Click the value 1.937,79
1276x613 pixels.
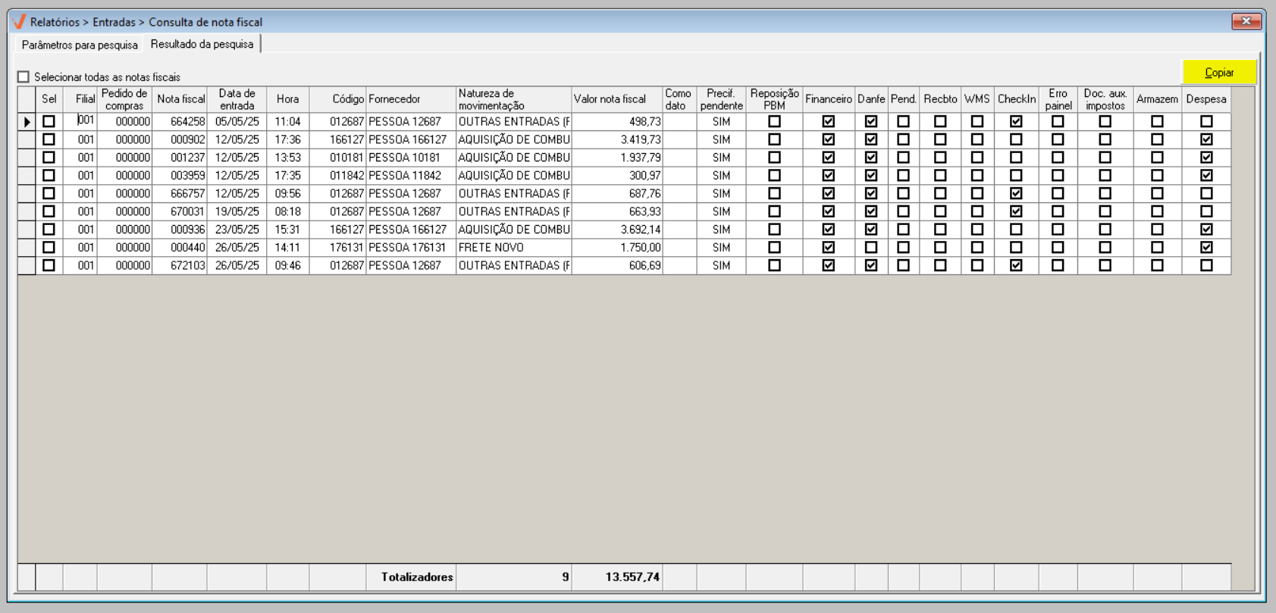coord(617,158)
